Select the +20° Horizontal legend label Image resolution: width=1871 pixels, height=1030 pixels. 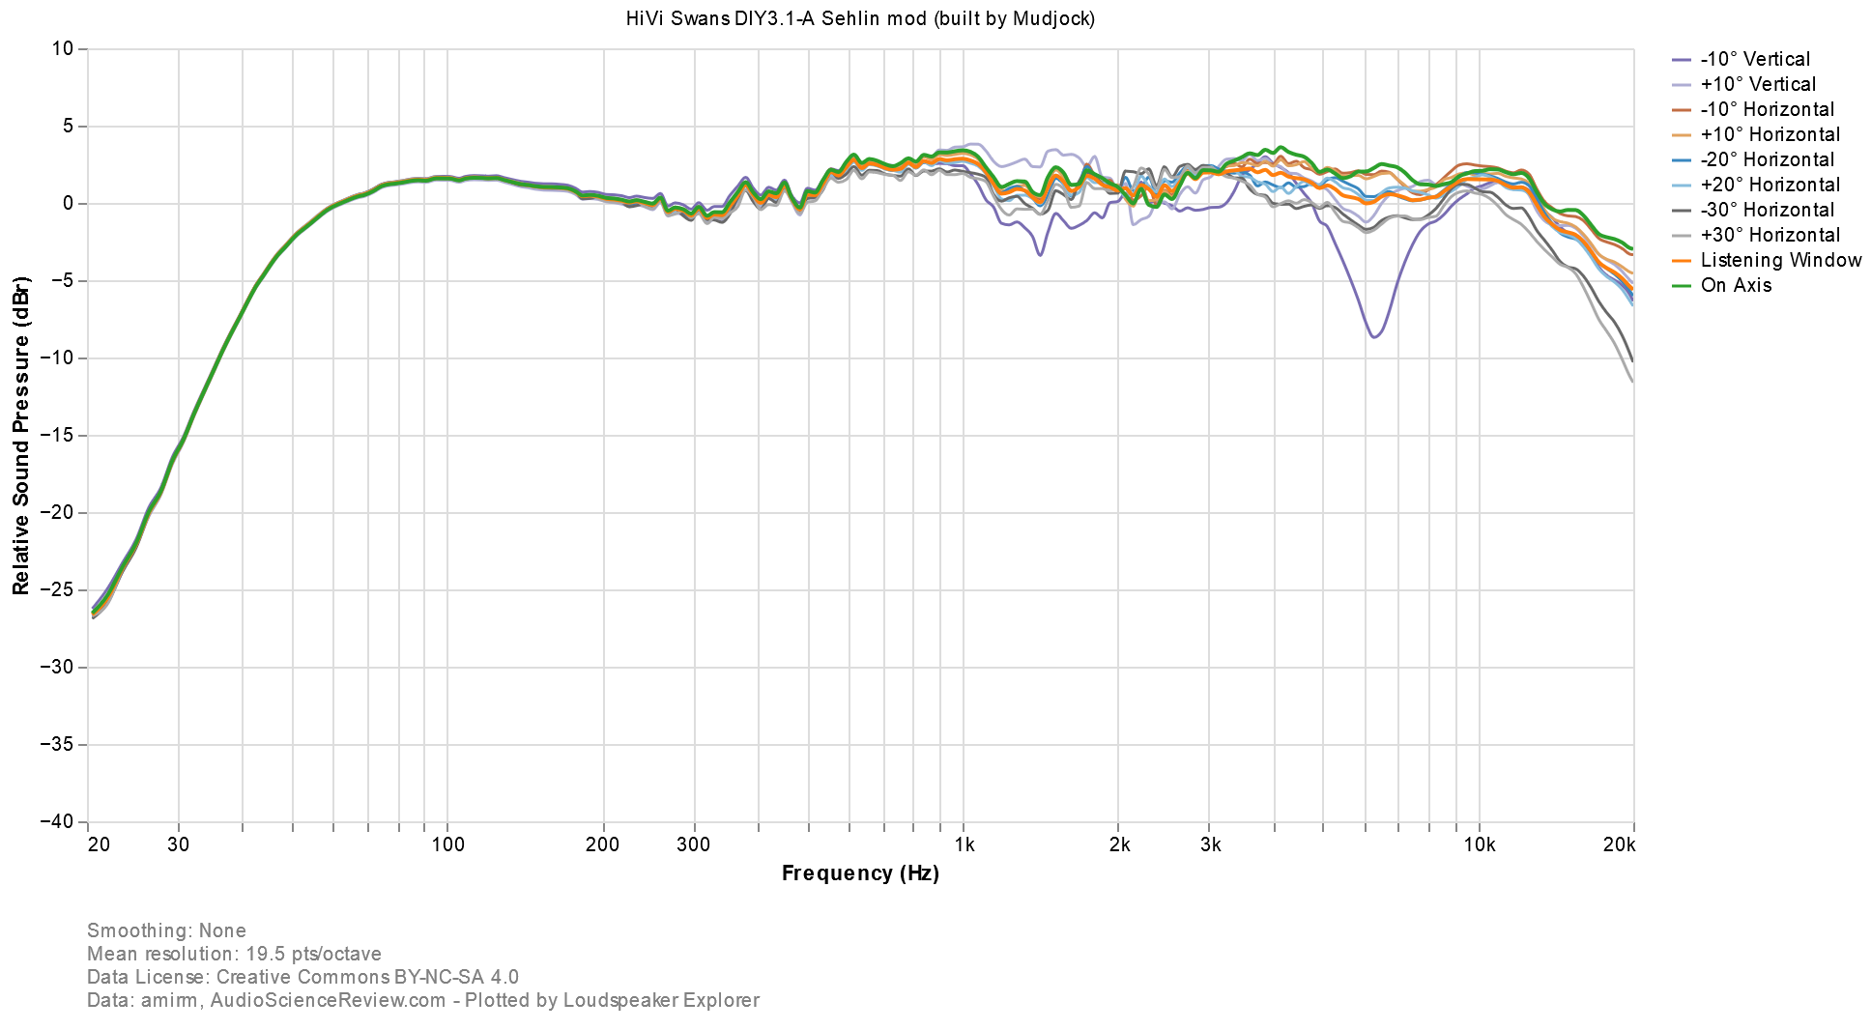coord(1770,185)
